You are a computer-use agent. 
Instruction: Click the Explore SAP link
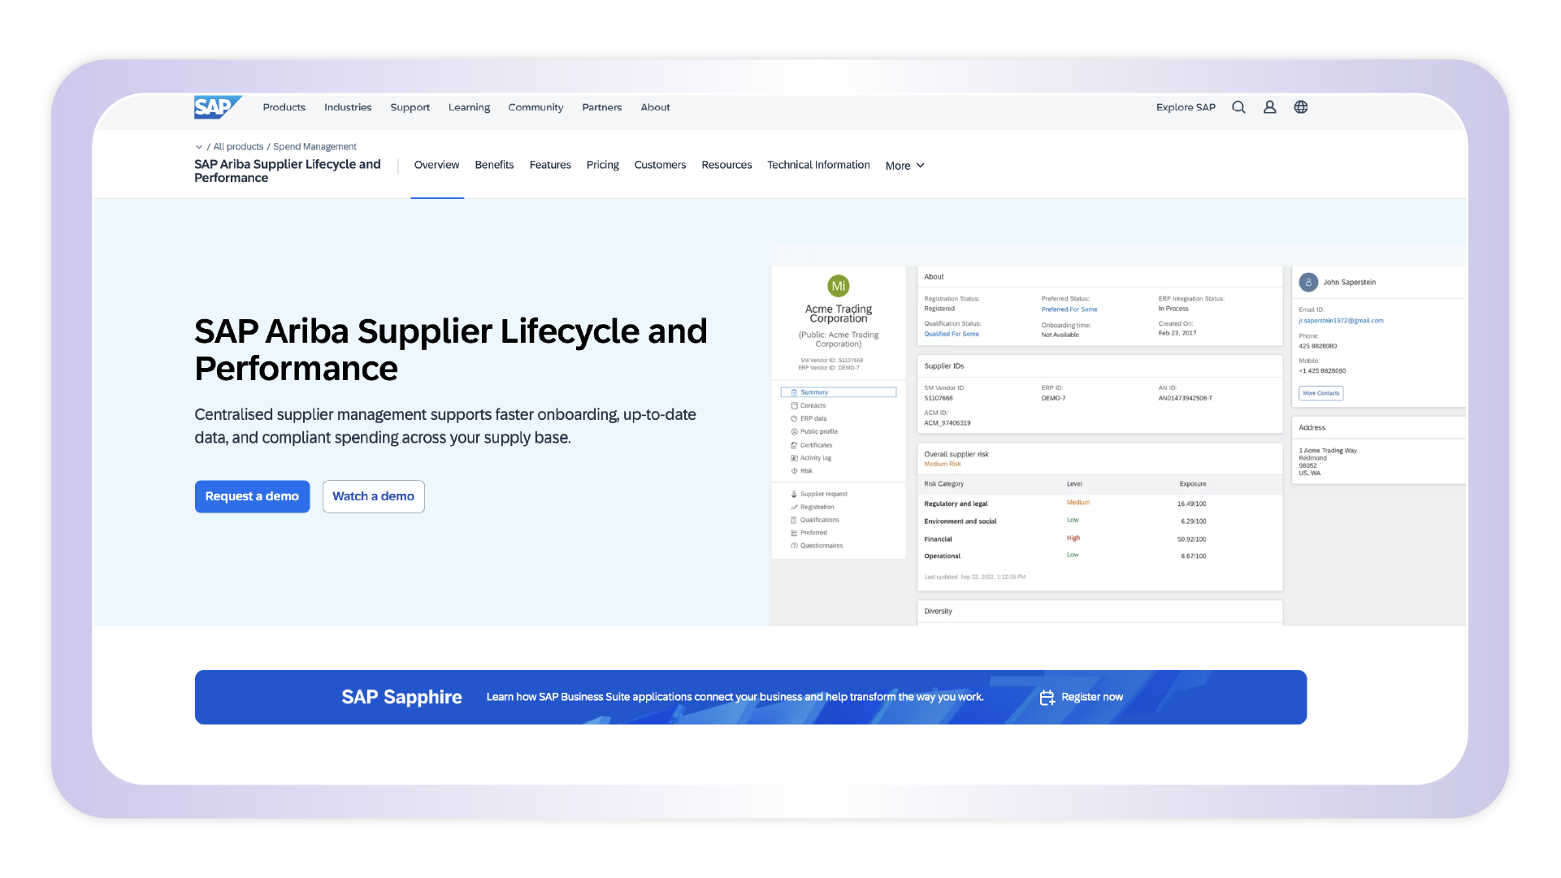tap(1186, 107)
